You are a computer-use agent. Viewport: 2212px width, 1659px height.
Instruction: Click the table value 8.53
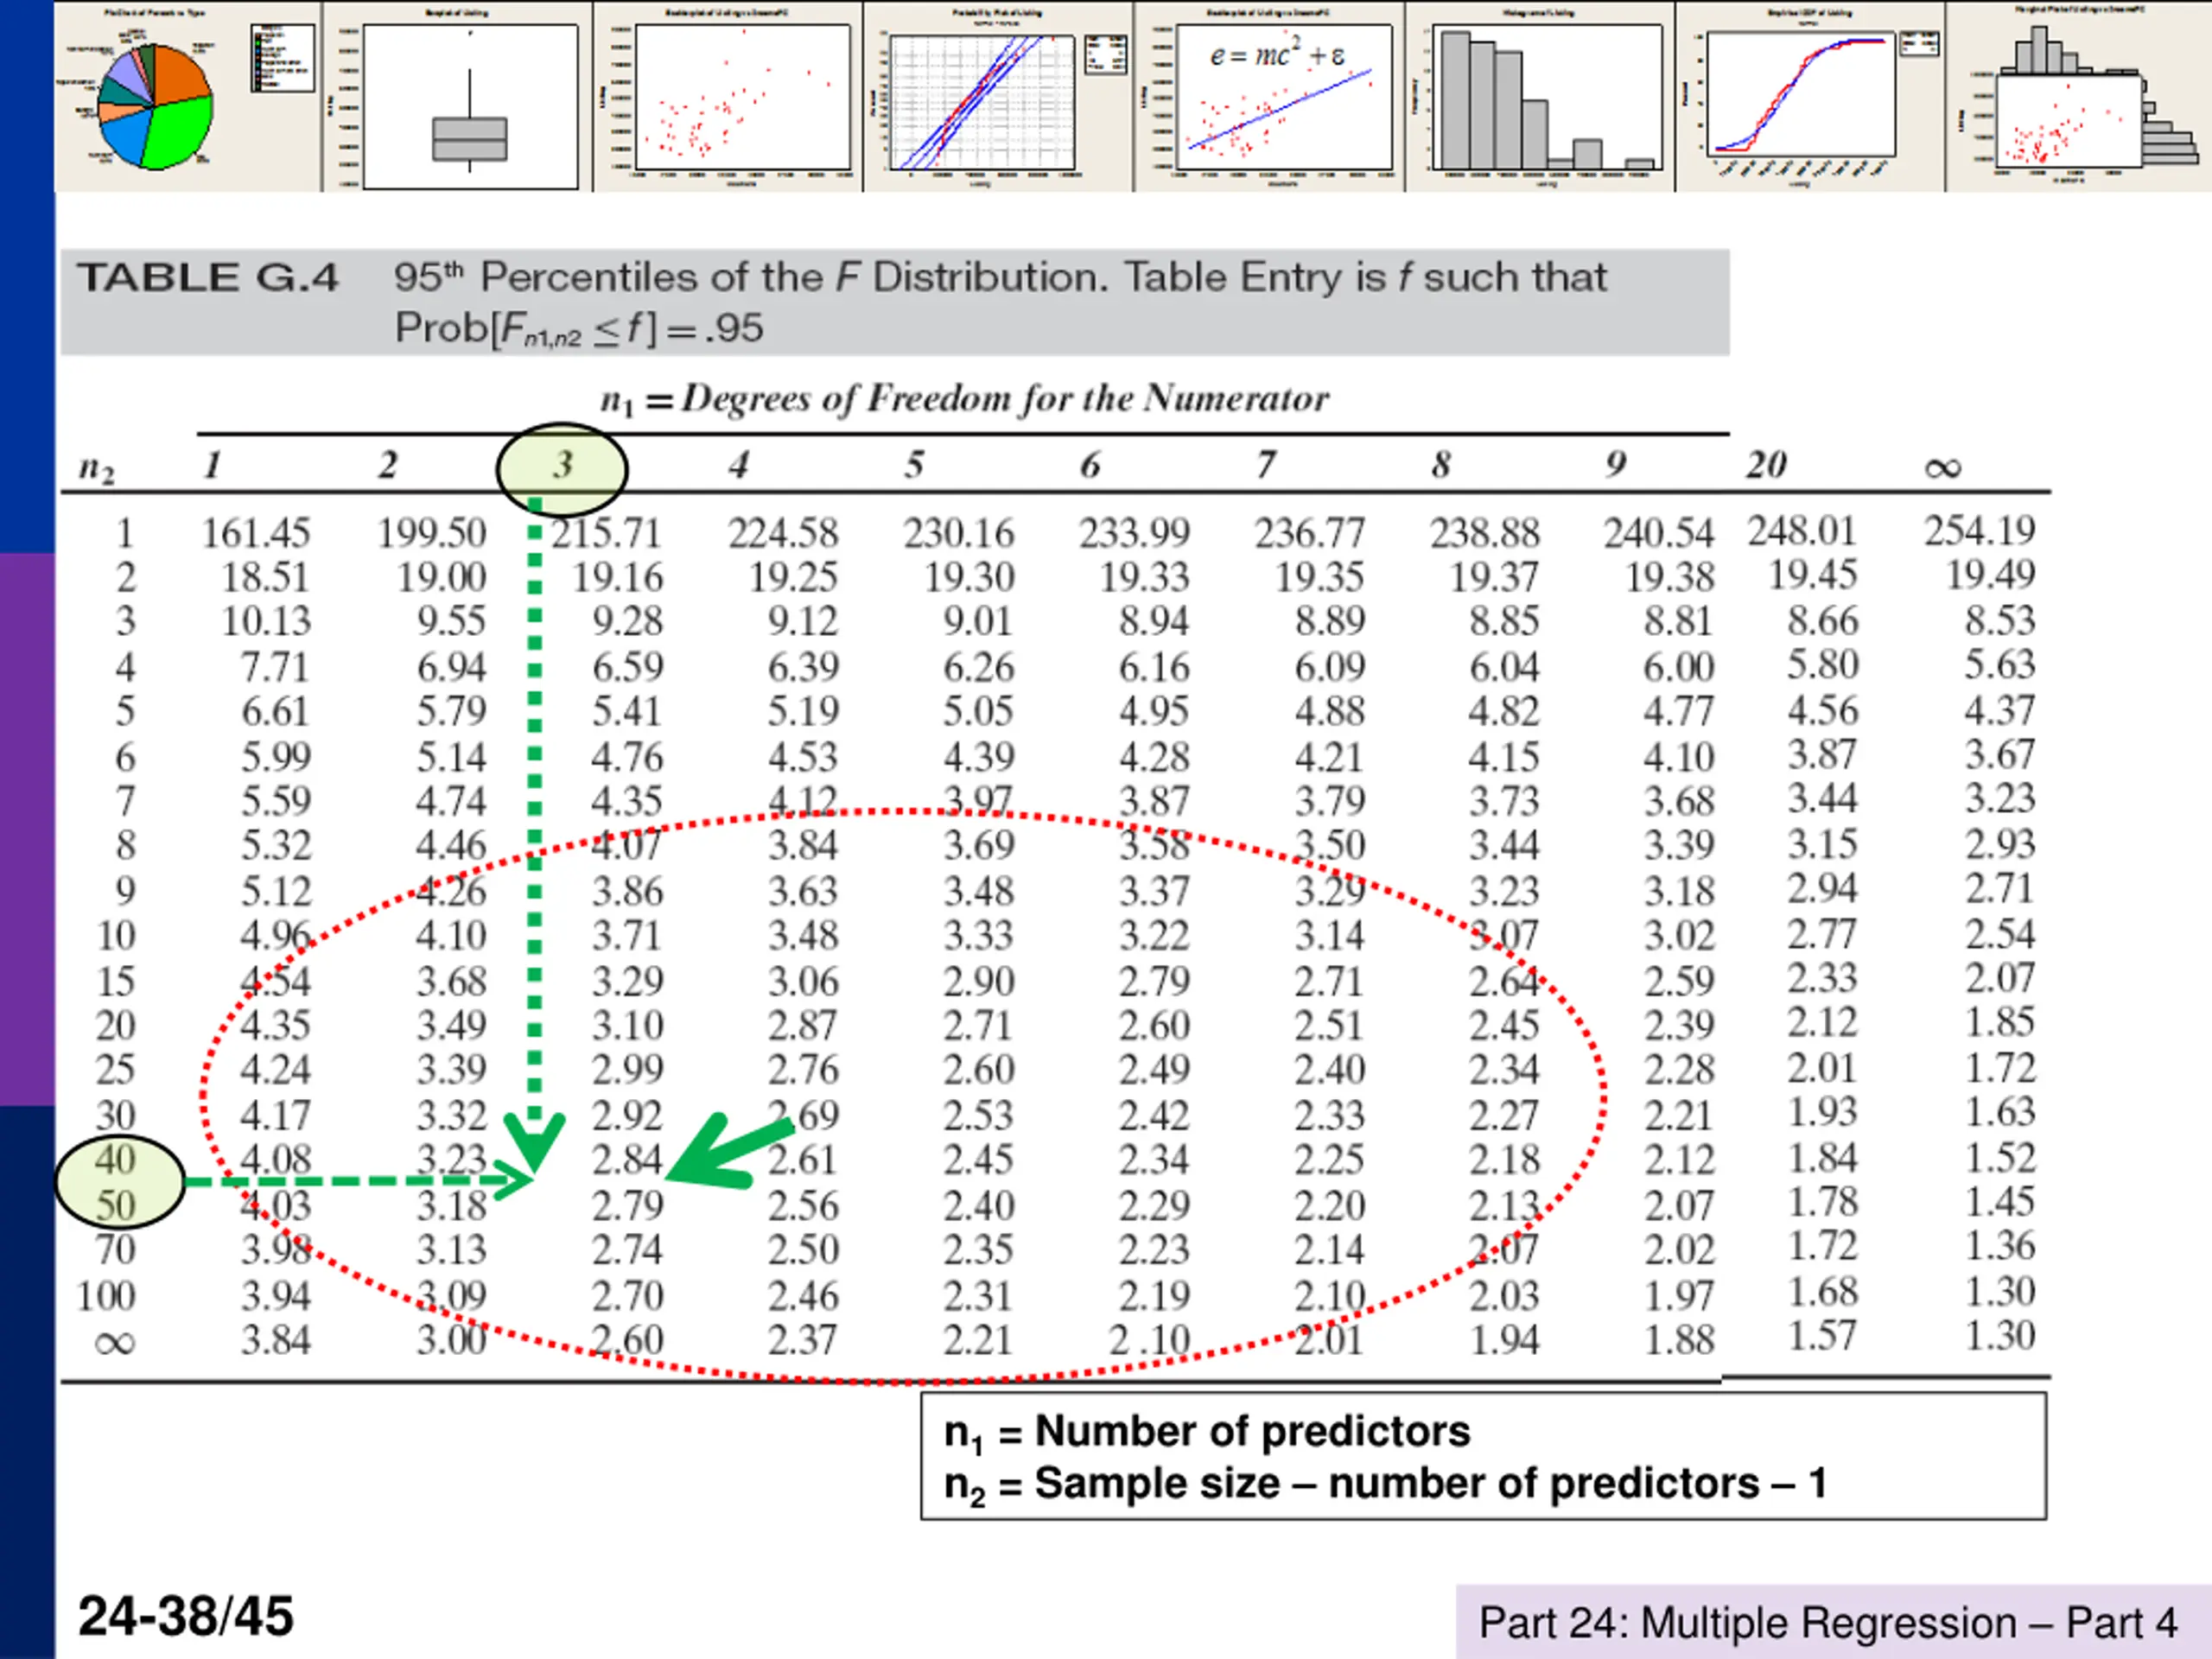[x=2000, y=620]
